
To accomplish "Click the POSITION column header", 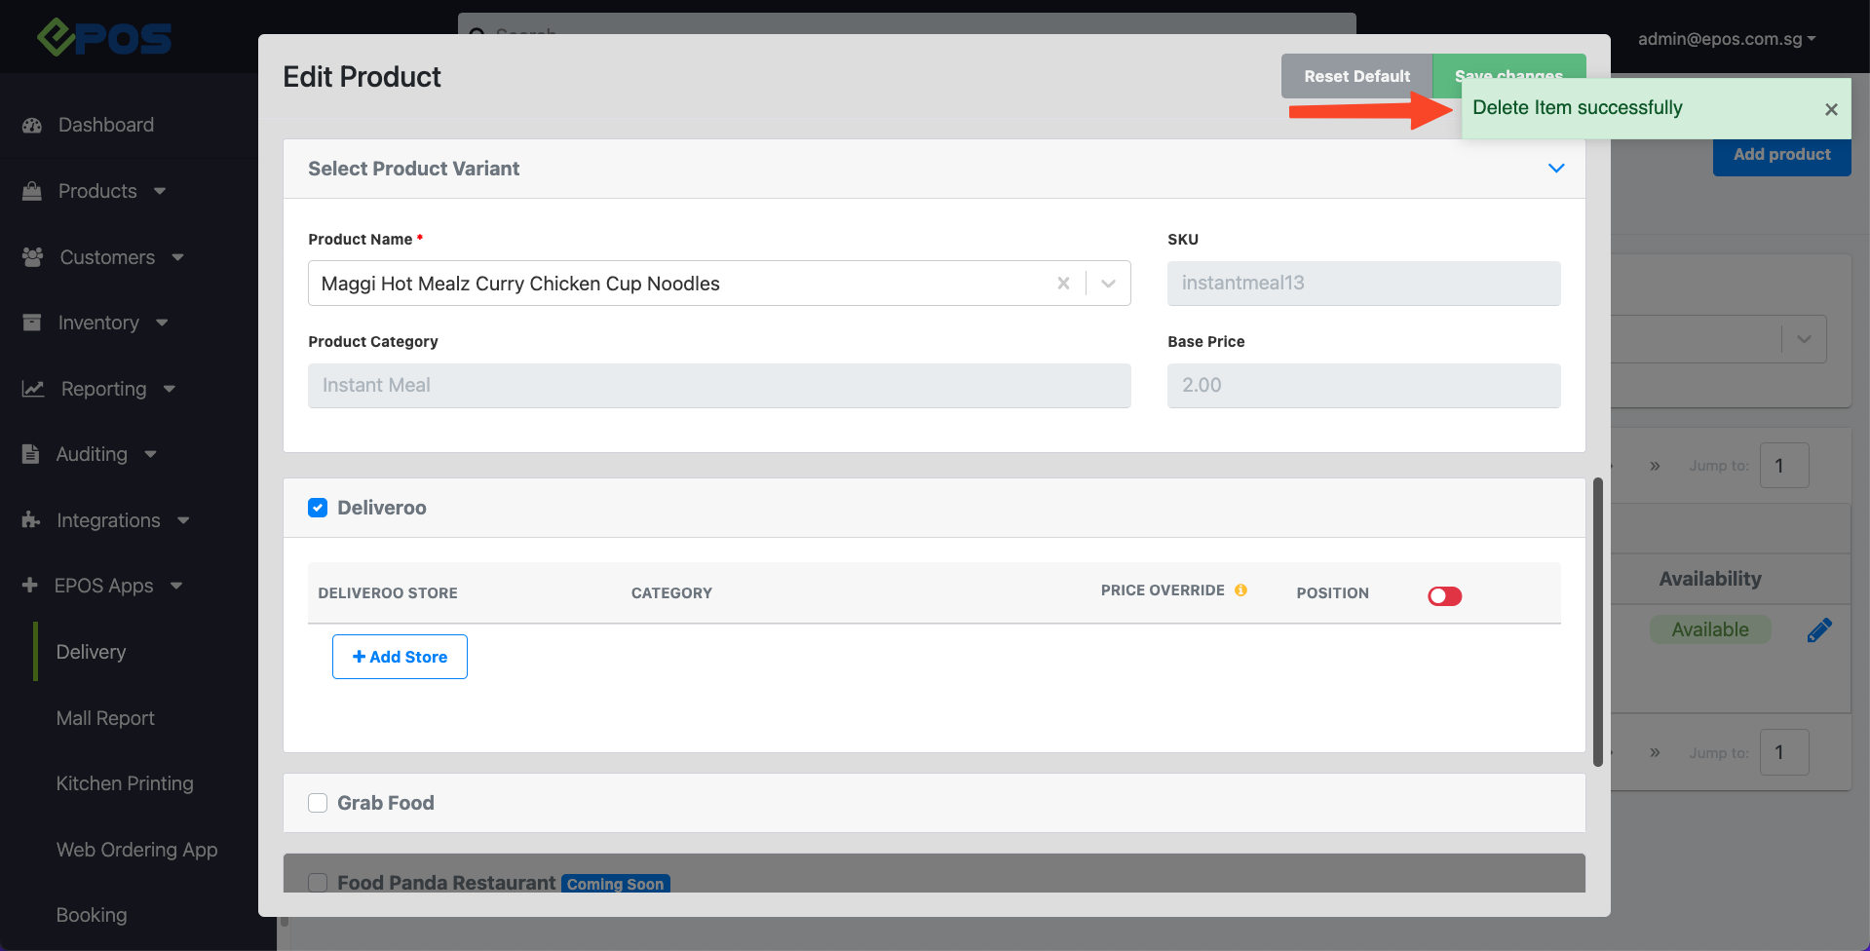I will [x=1332, y=593].
